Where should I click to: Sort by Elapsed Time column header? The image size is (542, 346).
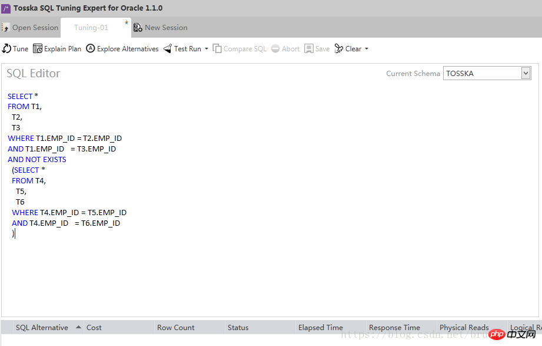[x=320, y=328]
